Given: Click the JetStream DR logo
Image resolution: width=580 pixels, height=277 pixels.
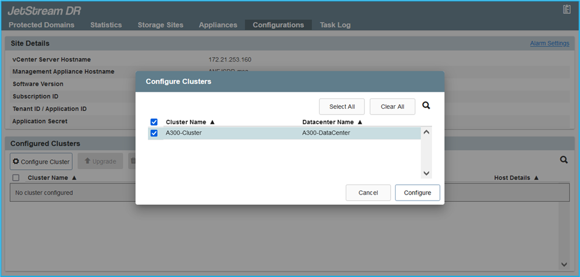Looking at the screenshot, I should point(44,10).
